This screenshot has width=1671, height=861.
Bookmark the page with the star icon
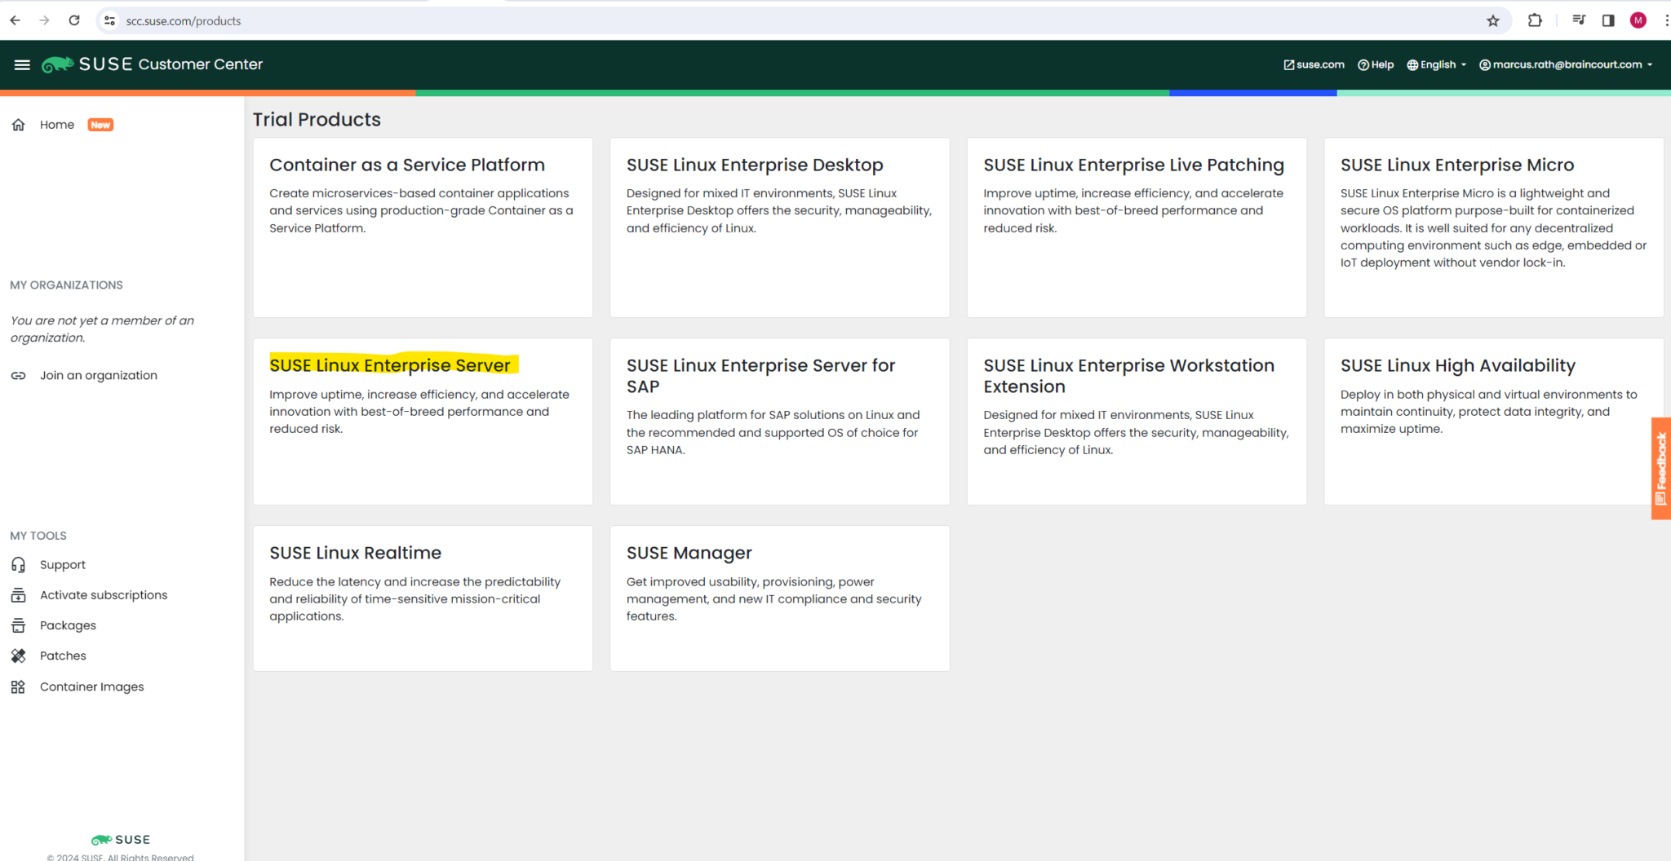[x=1494, y=20]
